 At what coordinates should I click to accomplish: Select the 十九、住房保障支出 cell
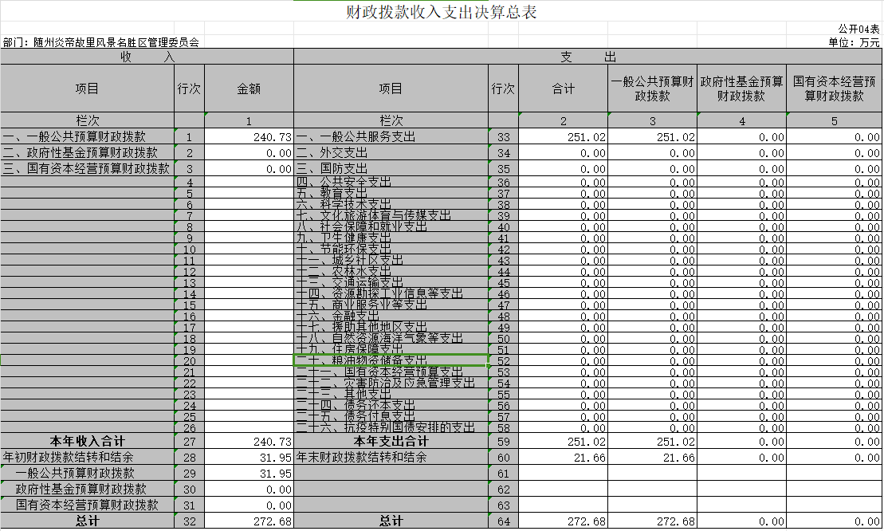pos(391,349)
